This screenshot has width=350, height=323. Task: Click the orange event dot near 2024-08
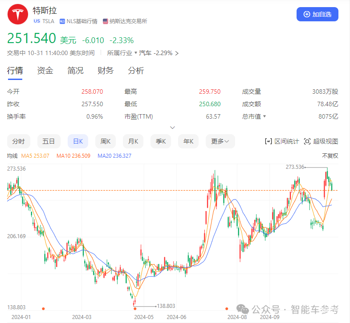click(x=227, y=308)
